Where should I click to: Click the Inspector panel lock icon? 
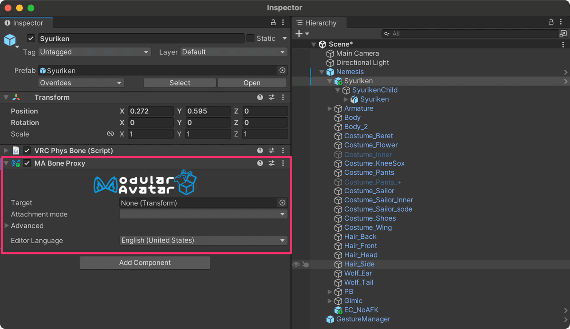pos(273,22)
